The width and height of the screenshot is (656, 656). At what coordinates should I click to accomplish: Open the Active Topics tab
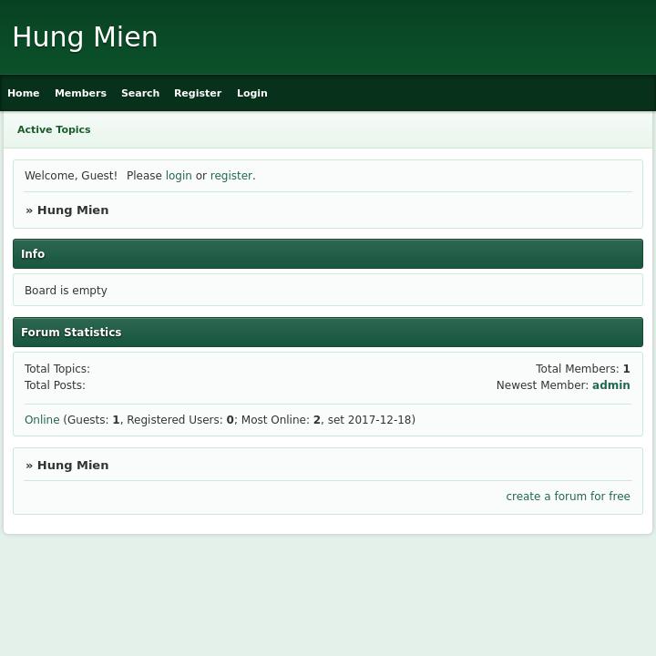(54, 129)
